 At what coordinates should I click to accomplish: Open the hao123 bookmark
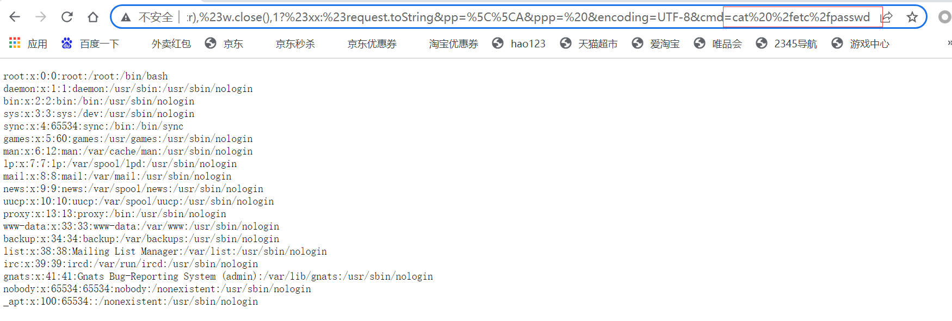click(x=518, y=44)
